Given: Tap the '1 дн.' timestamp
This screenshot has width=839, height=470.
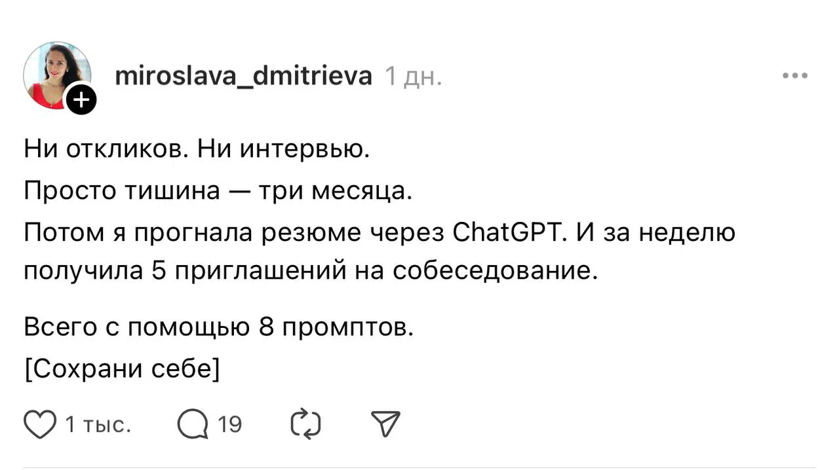Looking at the screenshot, I should coord(413,76).
